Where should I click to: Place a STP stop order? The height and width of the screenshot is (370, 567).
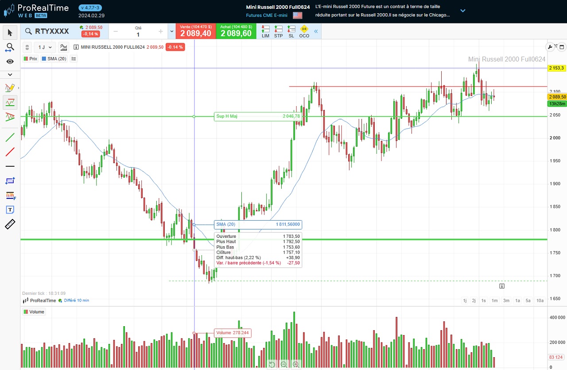[278, 31]
